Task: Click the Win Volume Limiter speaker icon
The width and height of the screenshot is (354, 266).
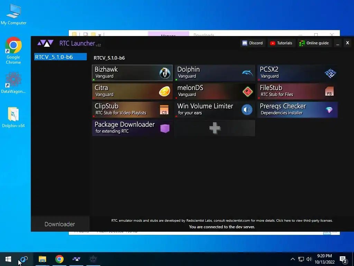Action: (247, 110)
